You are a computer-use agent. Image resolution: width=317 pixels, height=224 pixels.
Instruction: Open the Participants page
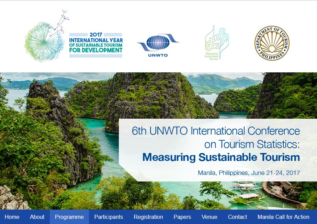pos(109,217)
